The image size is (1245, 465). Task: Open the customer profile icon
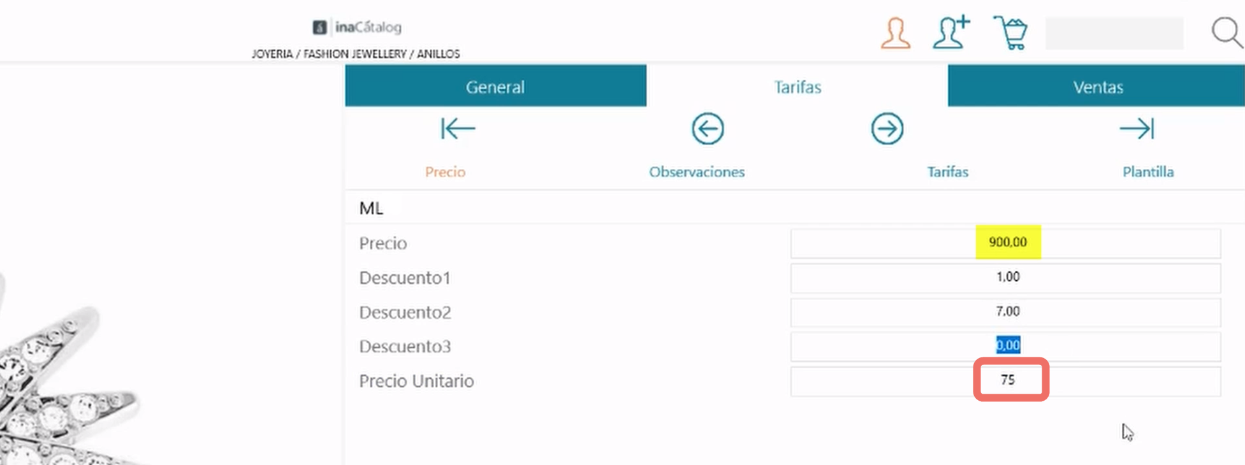(895, 33)
